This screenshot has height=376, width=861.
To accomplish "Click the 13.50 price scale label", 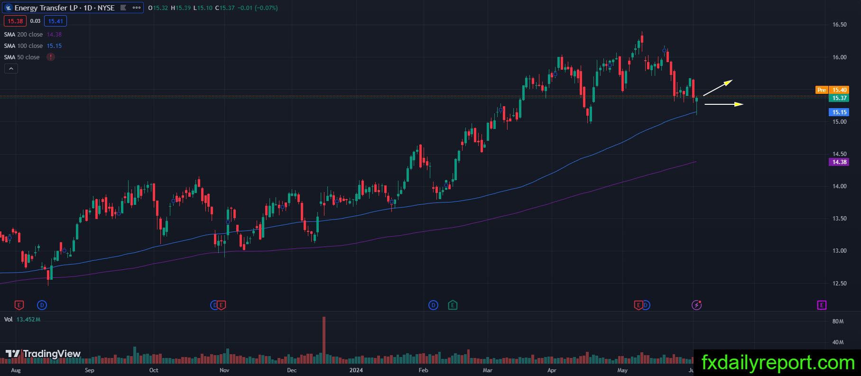I will 840,219.
